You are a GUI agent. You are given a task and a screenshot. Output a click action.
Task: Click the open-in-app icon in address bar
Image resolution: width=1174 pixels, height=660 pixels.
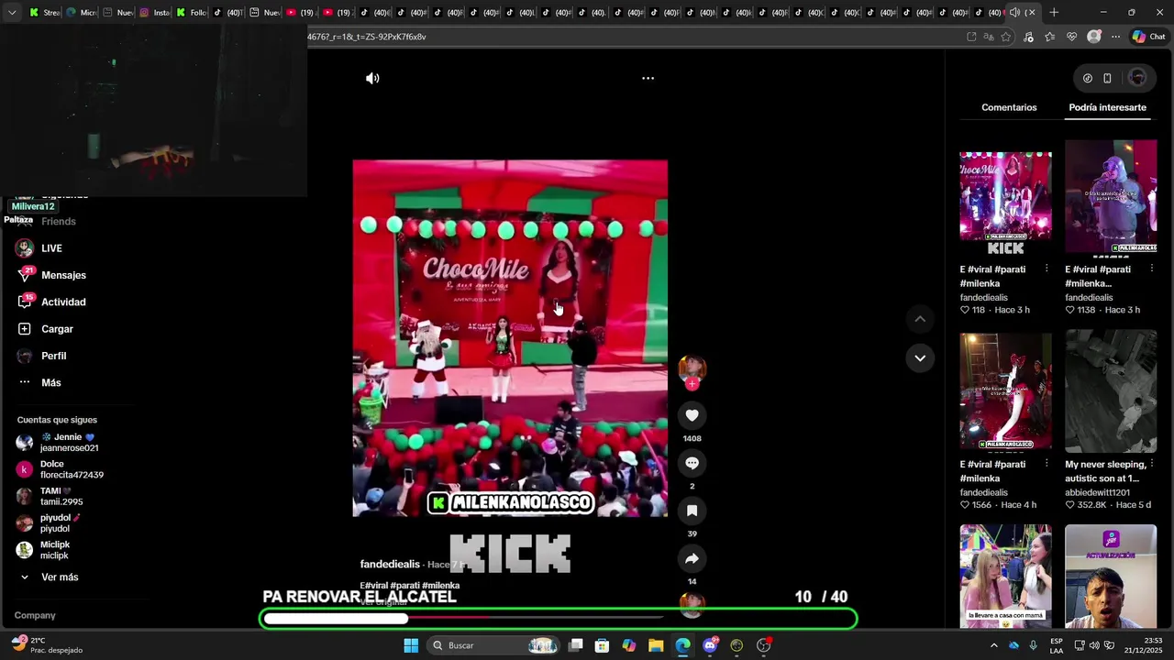[971, 37]
